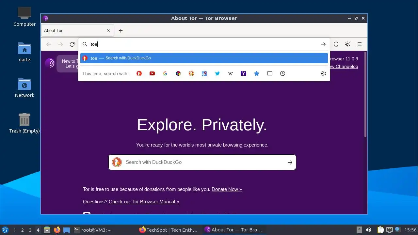The image size is (418, 235).
Task: Click the 15:56 taskbar clock
Action: click(410, 230)
